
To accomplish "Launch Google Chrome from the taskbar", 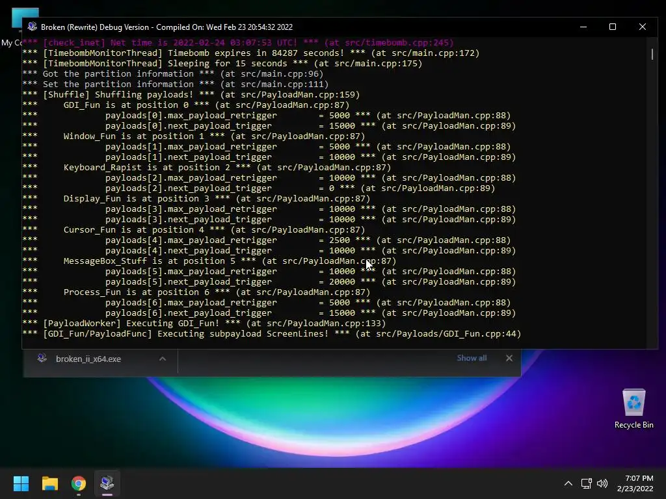I will tap(79, 483).
